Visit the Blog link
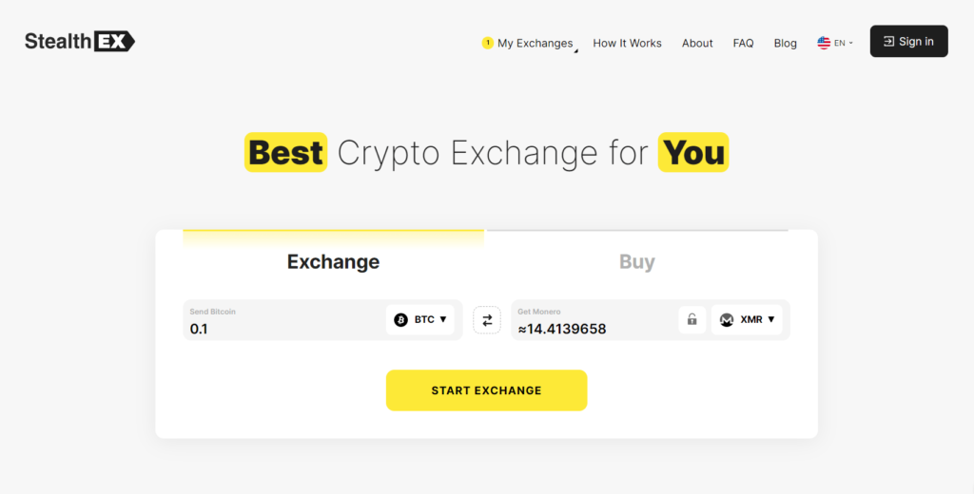 point(785,43)
